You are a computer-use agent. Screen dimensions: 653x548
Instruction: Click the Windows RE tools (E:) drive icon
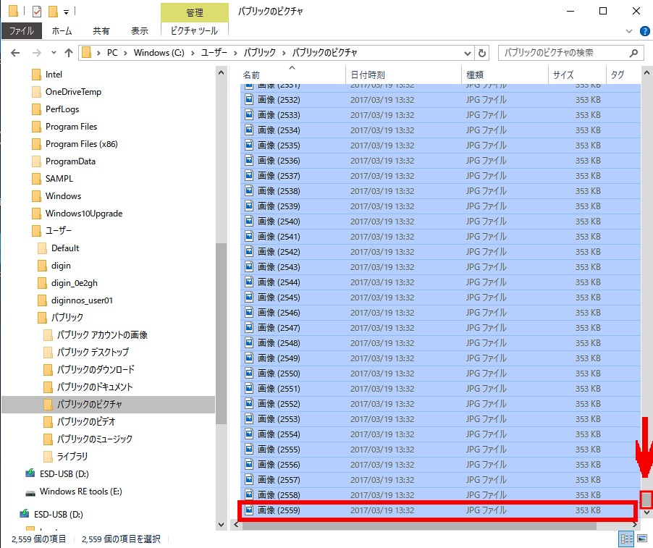30,492
